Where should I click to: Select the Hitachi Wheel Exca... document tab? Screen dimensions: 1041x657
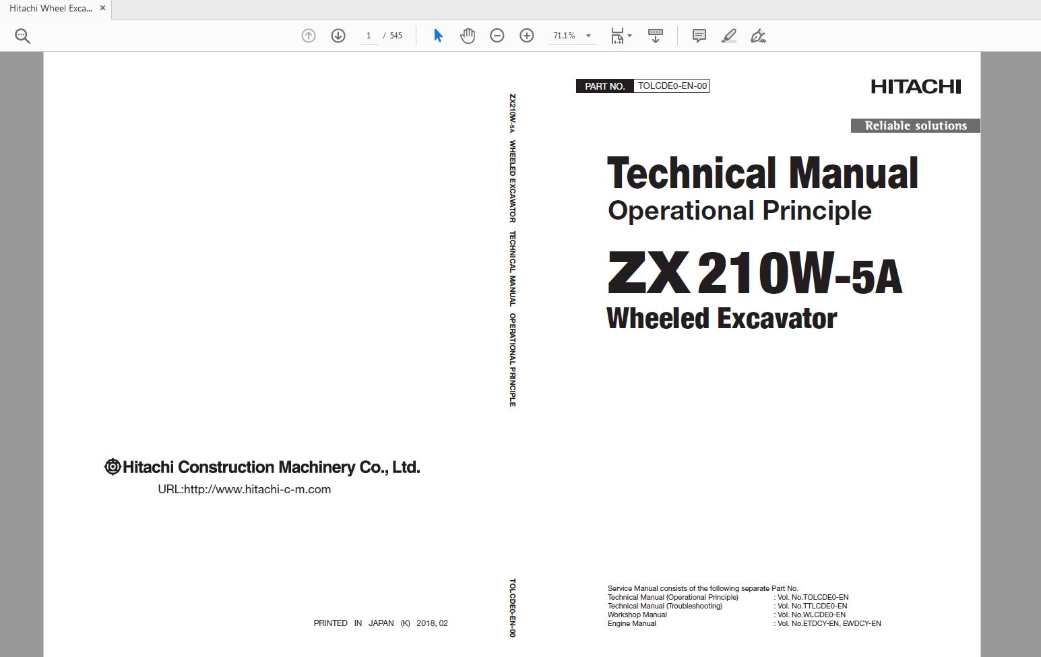(51, 8)
